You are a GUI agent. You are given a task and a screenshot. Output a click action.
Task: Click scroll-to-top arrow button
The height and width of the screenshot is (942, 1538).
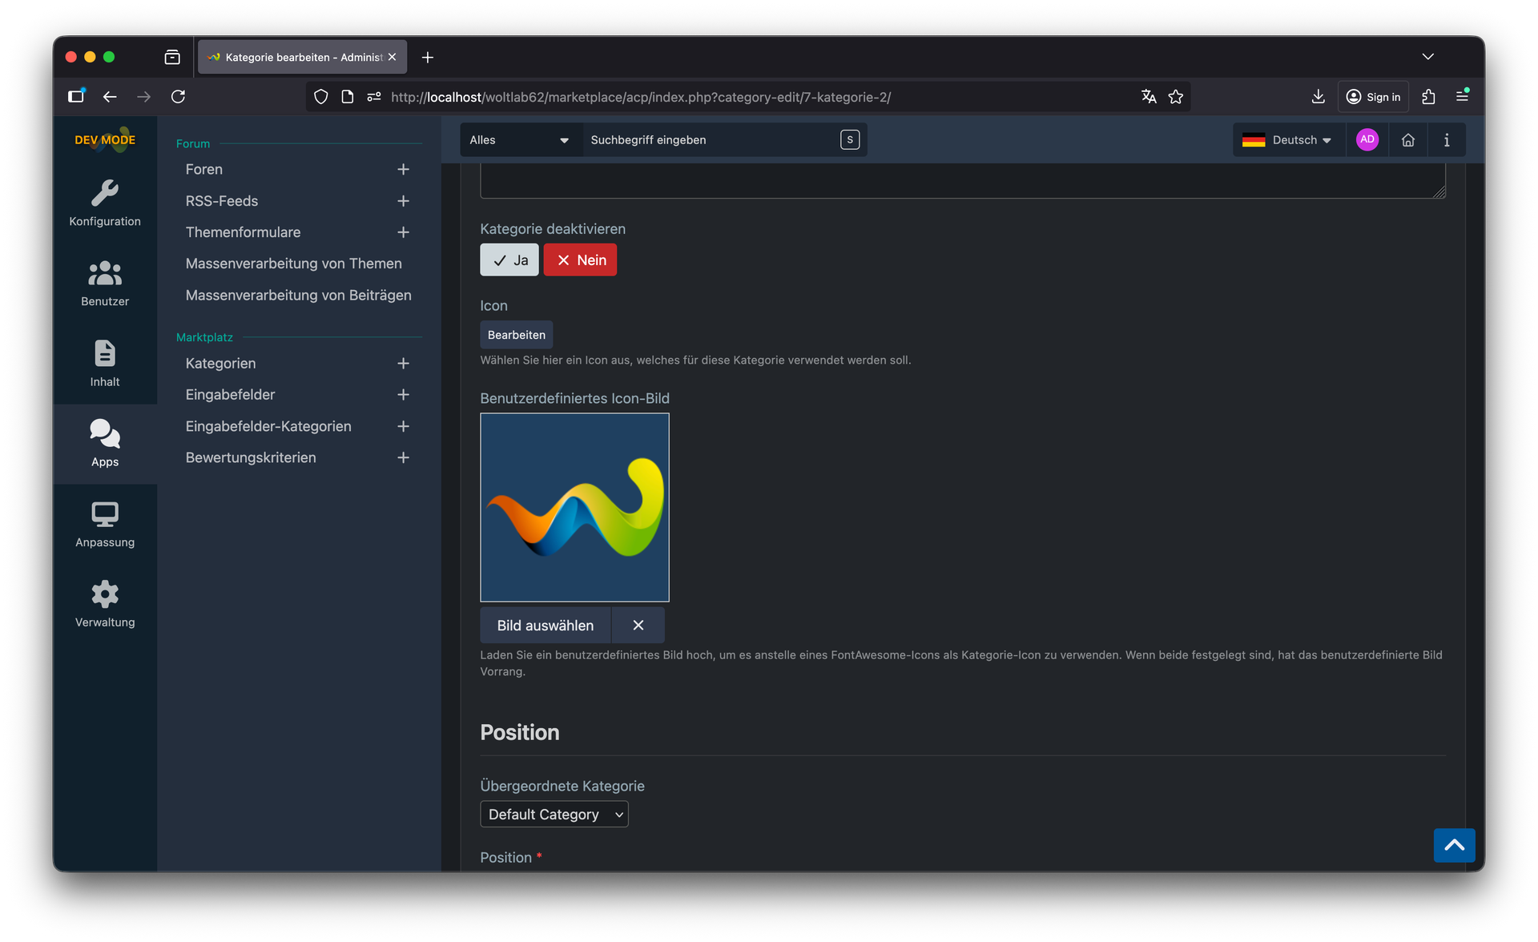tap(1453, 845)
